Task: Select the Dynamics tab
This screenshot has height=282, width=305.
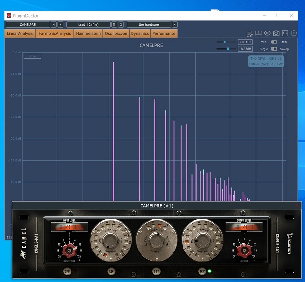Action: tap(140, 33)
